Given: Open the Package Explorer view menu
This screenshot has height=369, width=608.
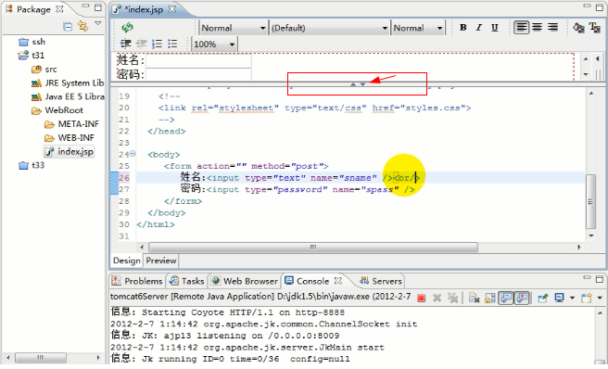Looking at the screenshot, I should pos(98,24).
